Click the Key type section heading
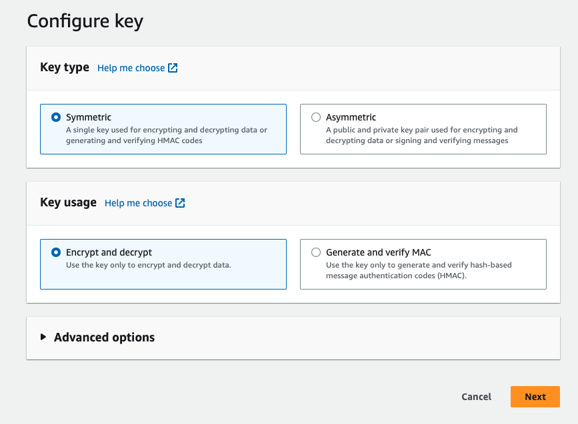Viewport: 578px width, 424px height. click(65, 68)
